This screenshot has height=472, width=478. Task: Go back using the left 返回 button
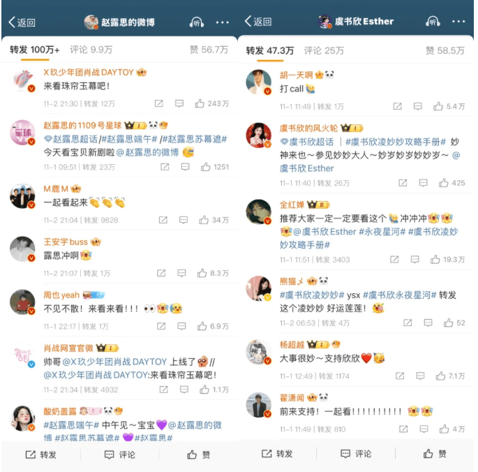coord(22,22)
